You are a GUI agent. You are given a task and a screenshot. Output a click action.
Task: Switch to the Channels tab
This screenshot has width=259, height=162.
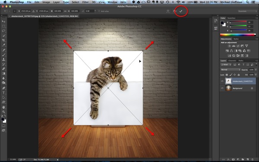[x=232, y=60]
